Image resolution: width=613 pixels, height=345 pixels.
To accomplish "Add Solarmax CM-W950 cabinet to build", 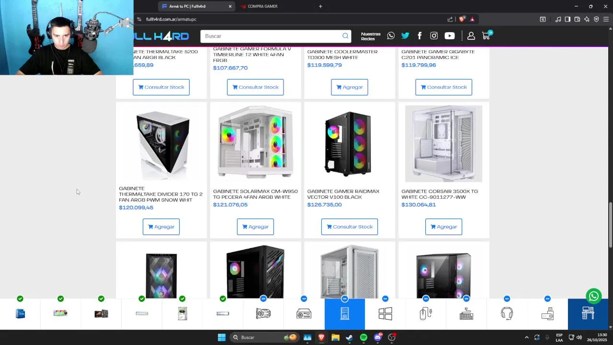I will [255, 227].
